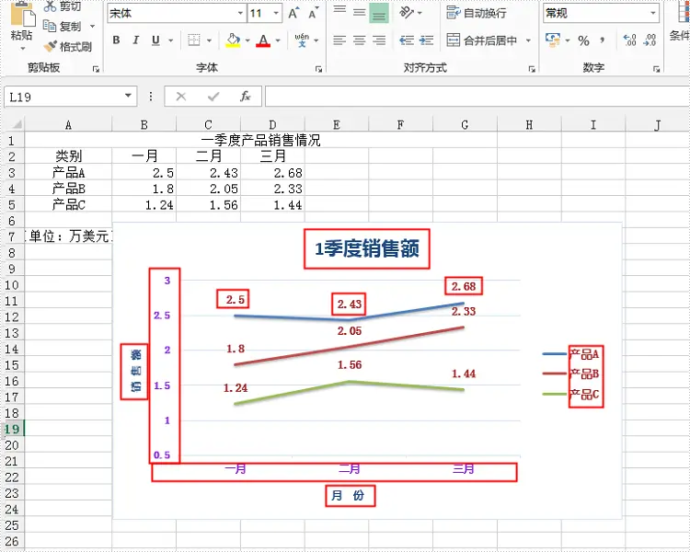Screen dimensions: 690x552
Task: Click the text orientation icon
Action: point(407,13)
